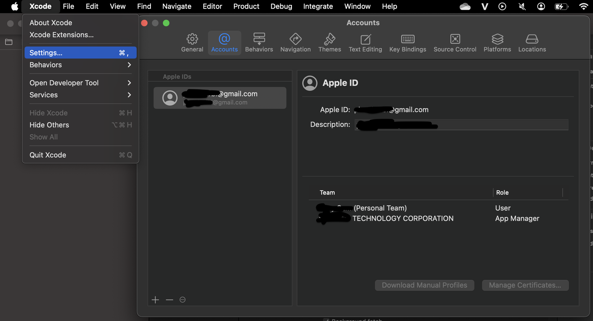Viewport: 593px width, 321px height.
Task: Open the Editor menu
Action: [212, 6]
